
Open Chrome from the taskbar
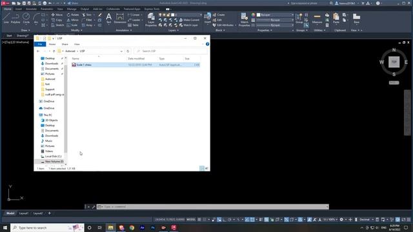tap(132, 227)
